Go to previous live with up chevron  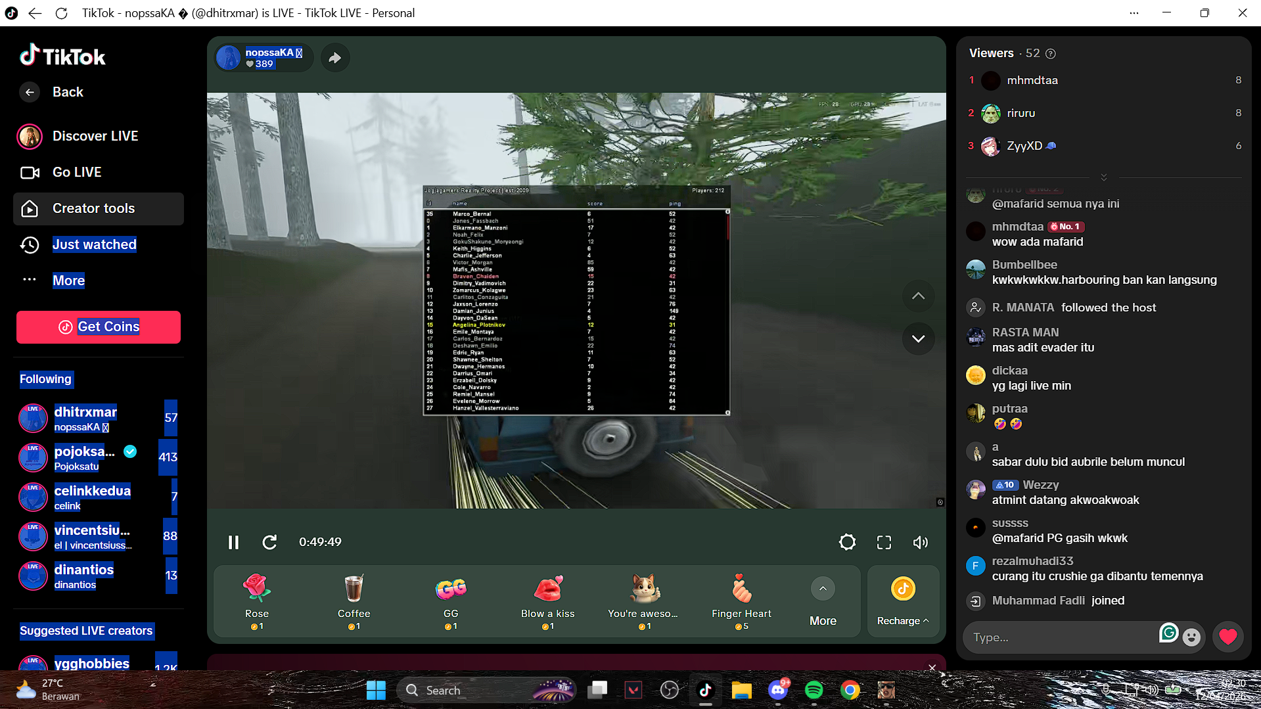[x=919, y=296]
